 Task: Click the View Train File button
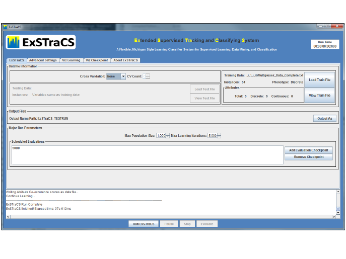pos(319,95)
